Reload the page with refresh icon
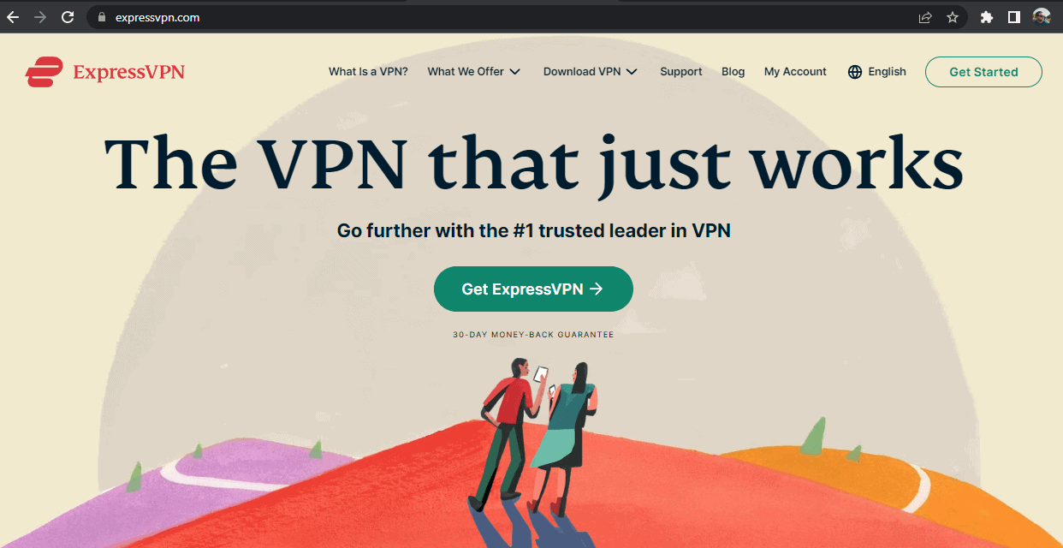 click(67, 17)
